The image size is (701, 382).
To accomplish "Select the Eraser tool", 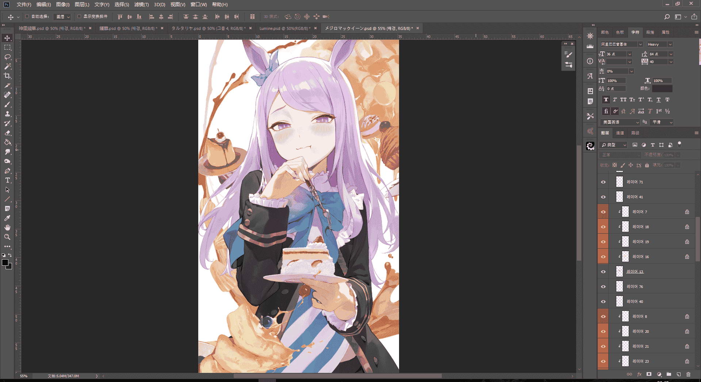I will click(7, 133).
